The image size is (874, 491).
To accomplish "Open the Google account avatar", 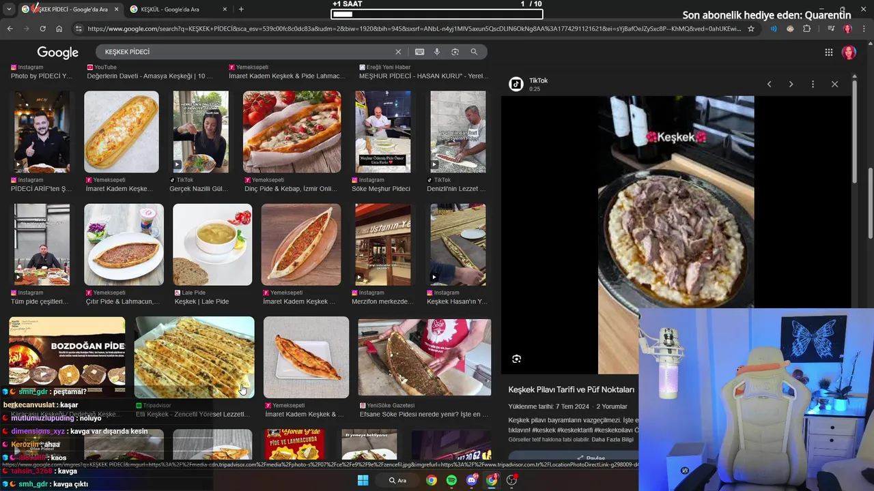I will tap(849, 53).
